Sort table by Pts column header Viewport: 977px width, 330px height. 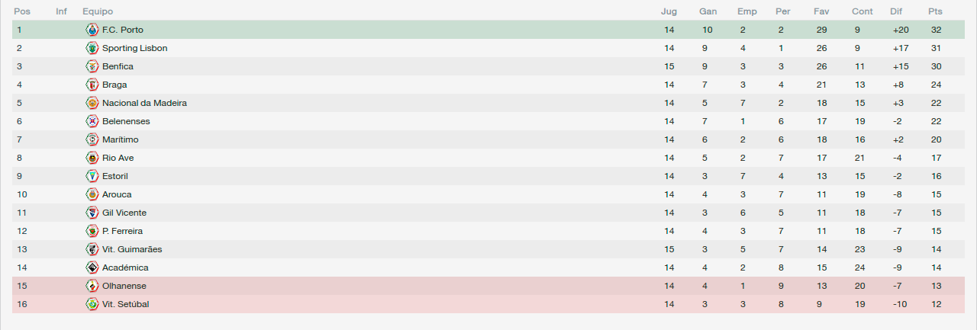click(935, 11)
